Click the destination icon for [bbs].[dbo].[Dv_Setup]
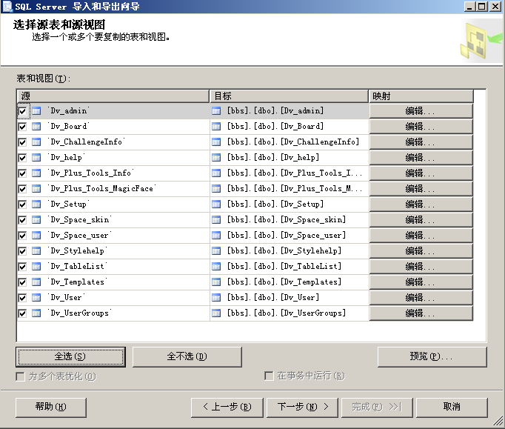Screen dimensions: 505x429 (216, 204)
